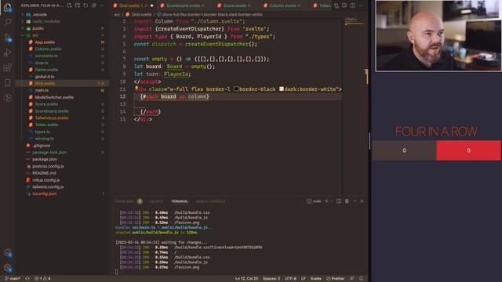Click Prettier status bar item
The image size is (502, 282).
(x=335, y=279)
